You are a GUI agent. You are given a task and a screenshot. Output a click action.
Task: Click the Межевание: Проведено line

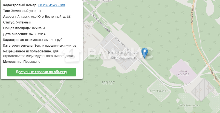22,62
